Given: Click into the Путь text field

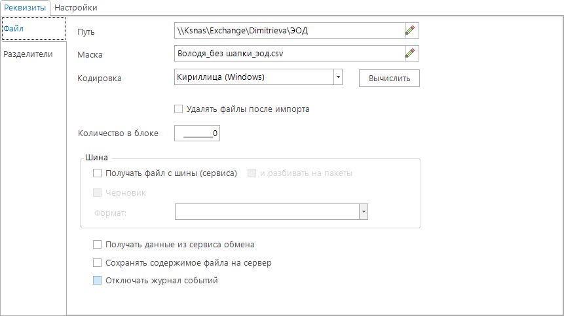Looking at the screenshot, I should (288, 30).
